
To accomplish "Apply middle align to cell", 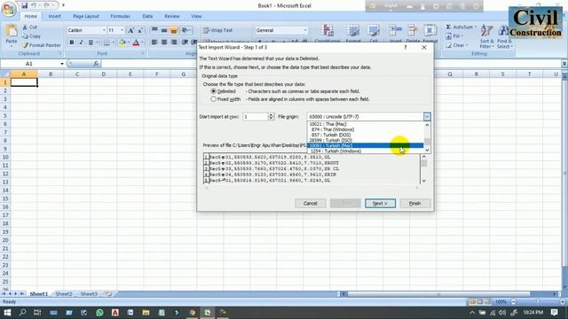I will (164, 30).
